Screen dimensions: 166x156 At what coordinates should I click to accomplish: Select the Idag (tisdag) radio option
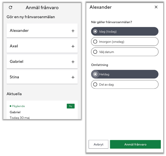(x=95, y=32)
